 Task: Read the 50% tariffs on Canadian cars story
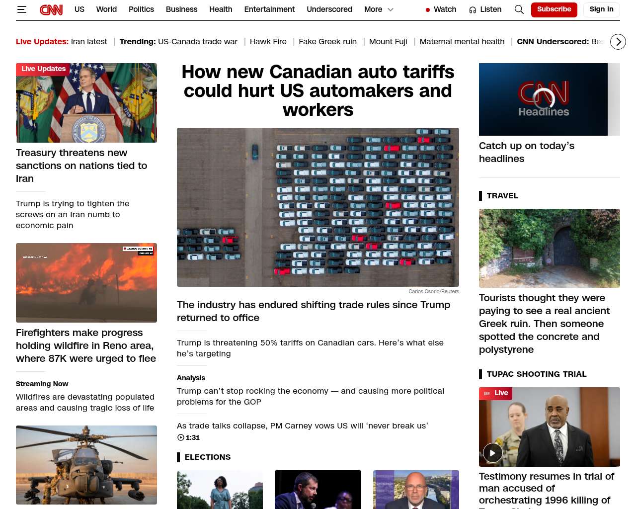point(310,348)
